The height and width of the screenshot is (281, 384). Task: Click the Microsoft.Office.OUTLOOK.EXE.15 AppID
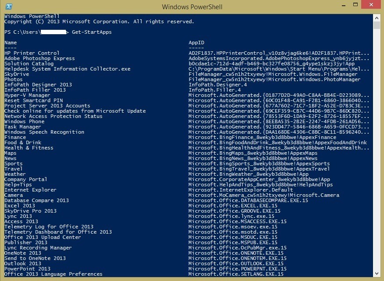coord(236,263)
